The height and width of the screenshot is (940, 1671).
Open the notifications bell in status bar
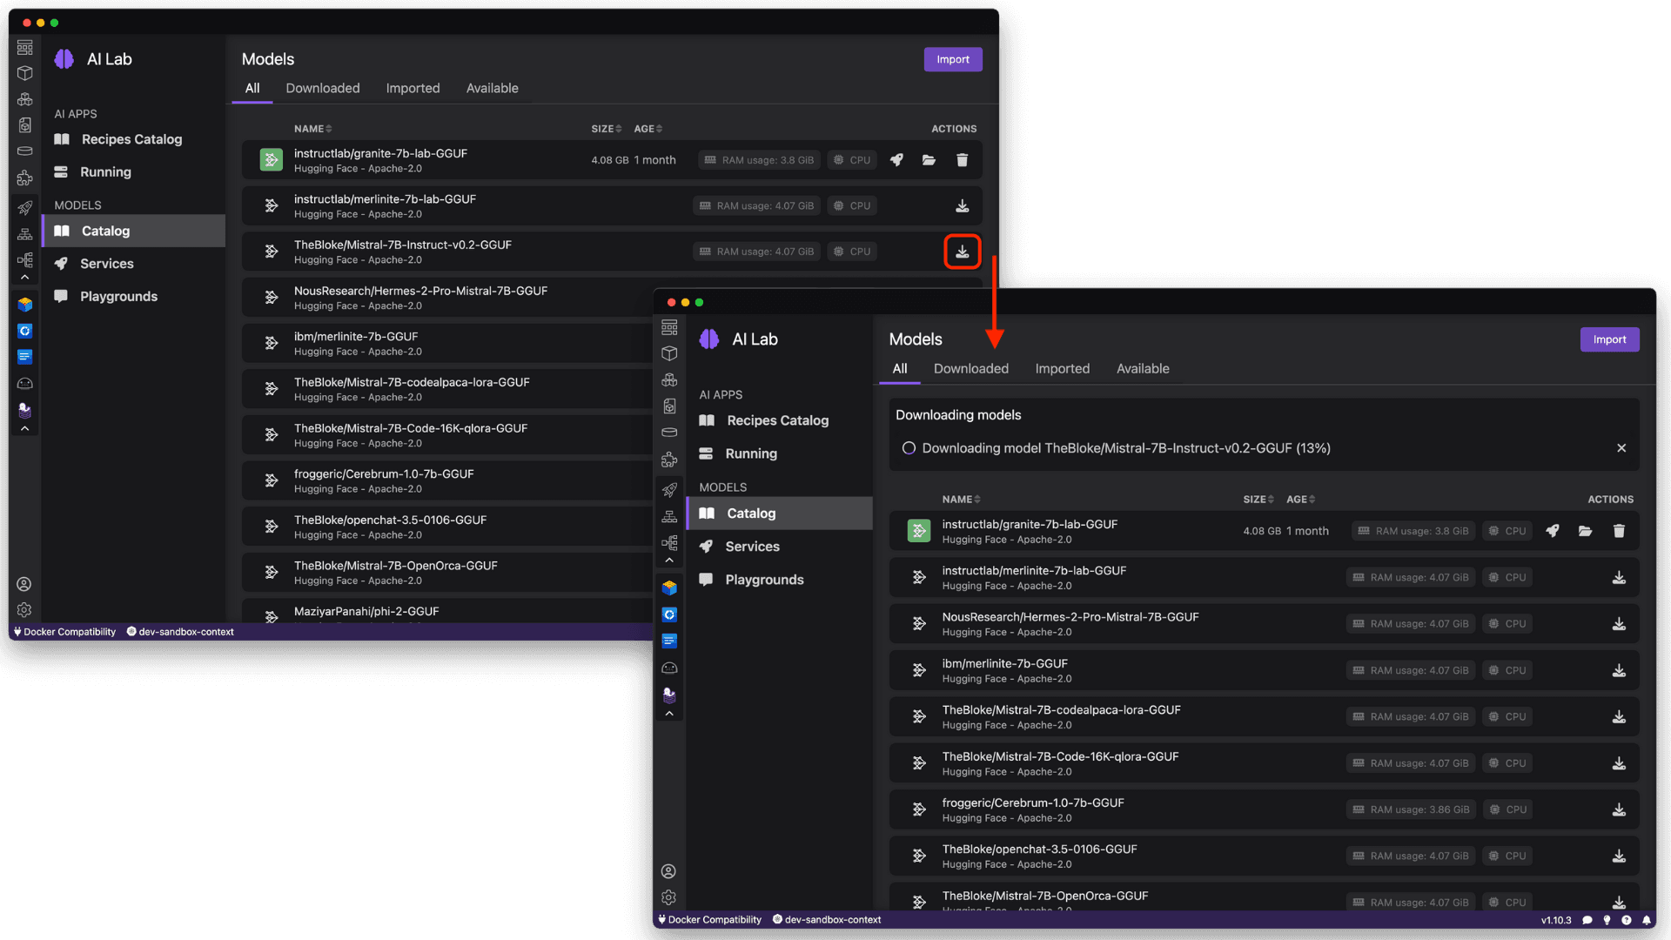pos(1647,920)
